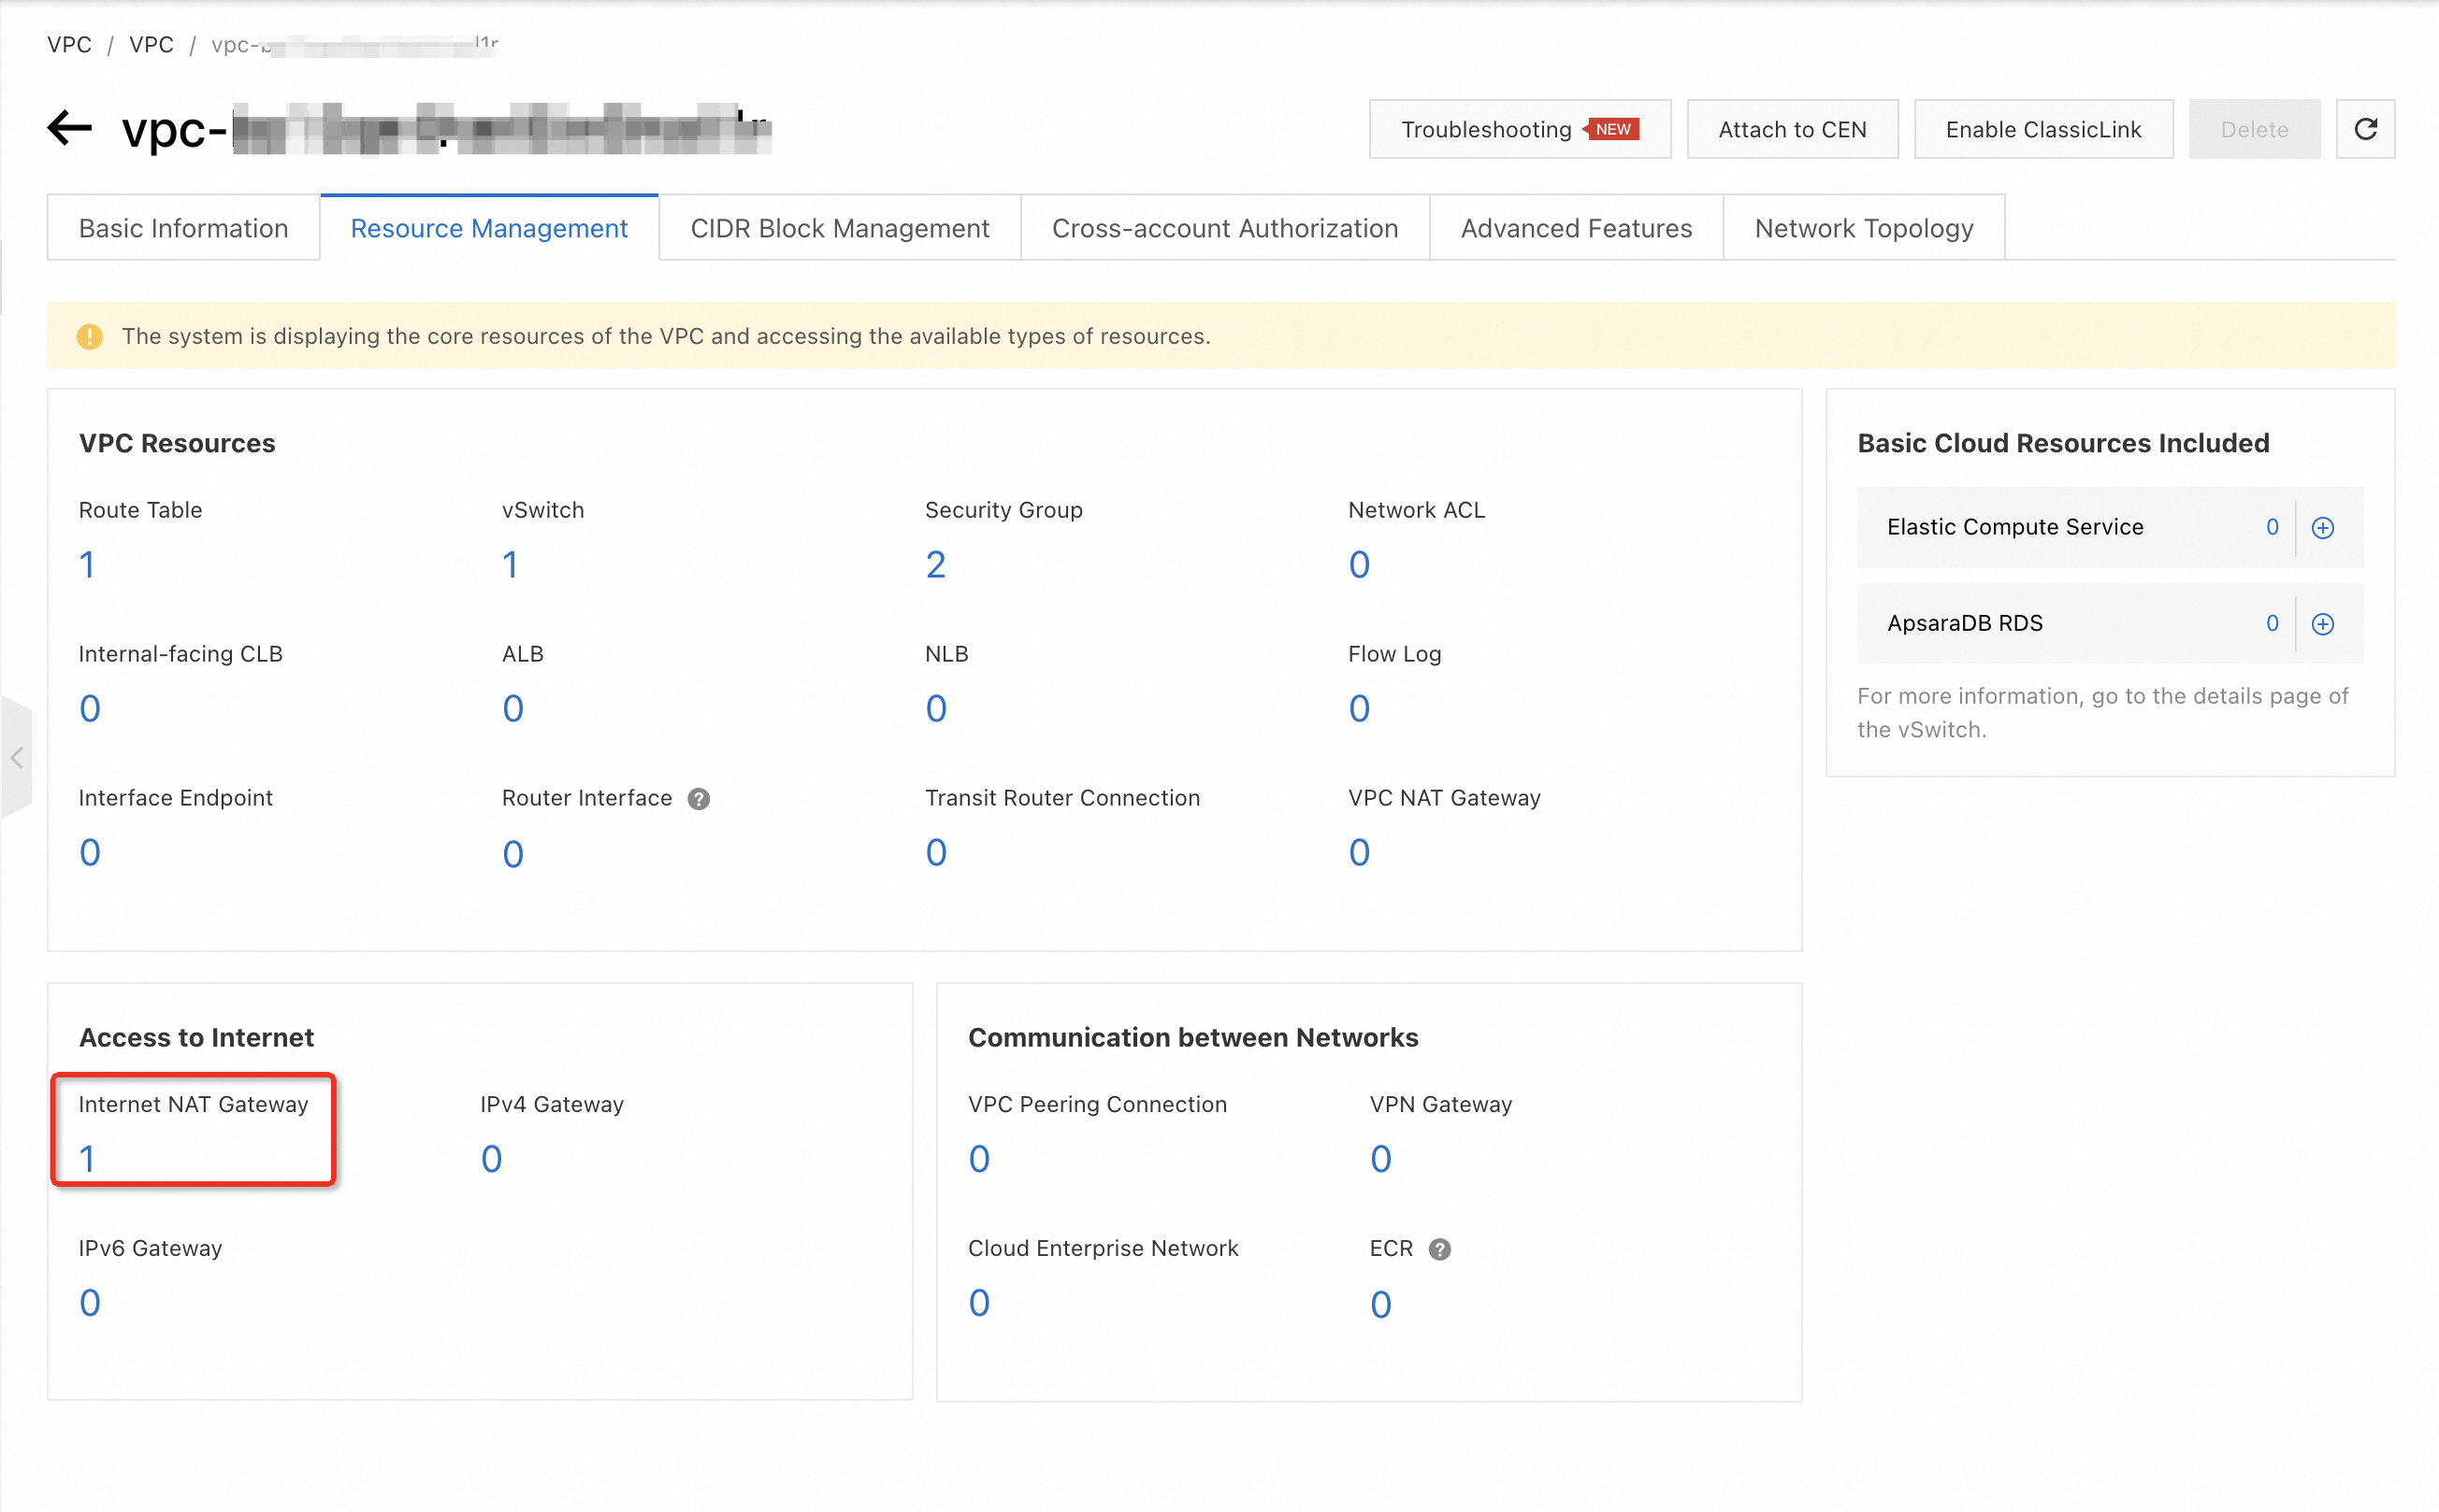This screenshot has height=1512, width=2439.
Task: Click Attach to CEN button
Action: click(1792, 129)
